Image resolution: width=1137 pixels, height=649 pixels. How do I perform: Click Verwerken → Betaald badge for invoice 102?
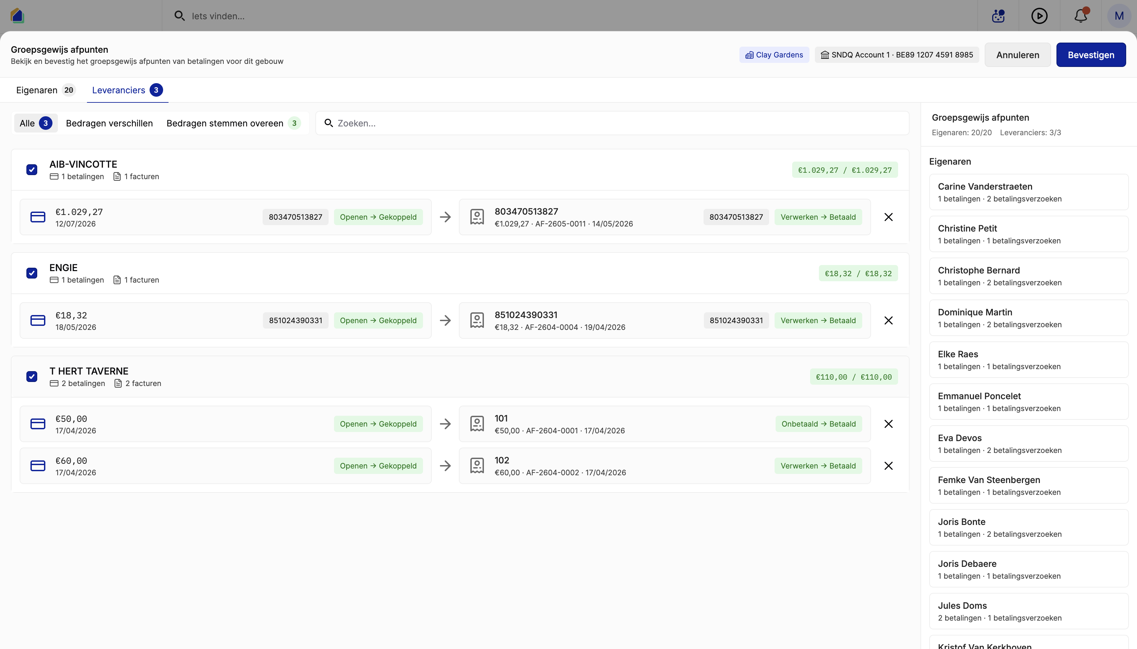818,466
